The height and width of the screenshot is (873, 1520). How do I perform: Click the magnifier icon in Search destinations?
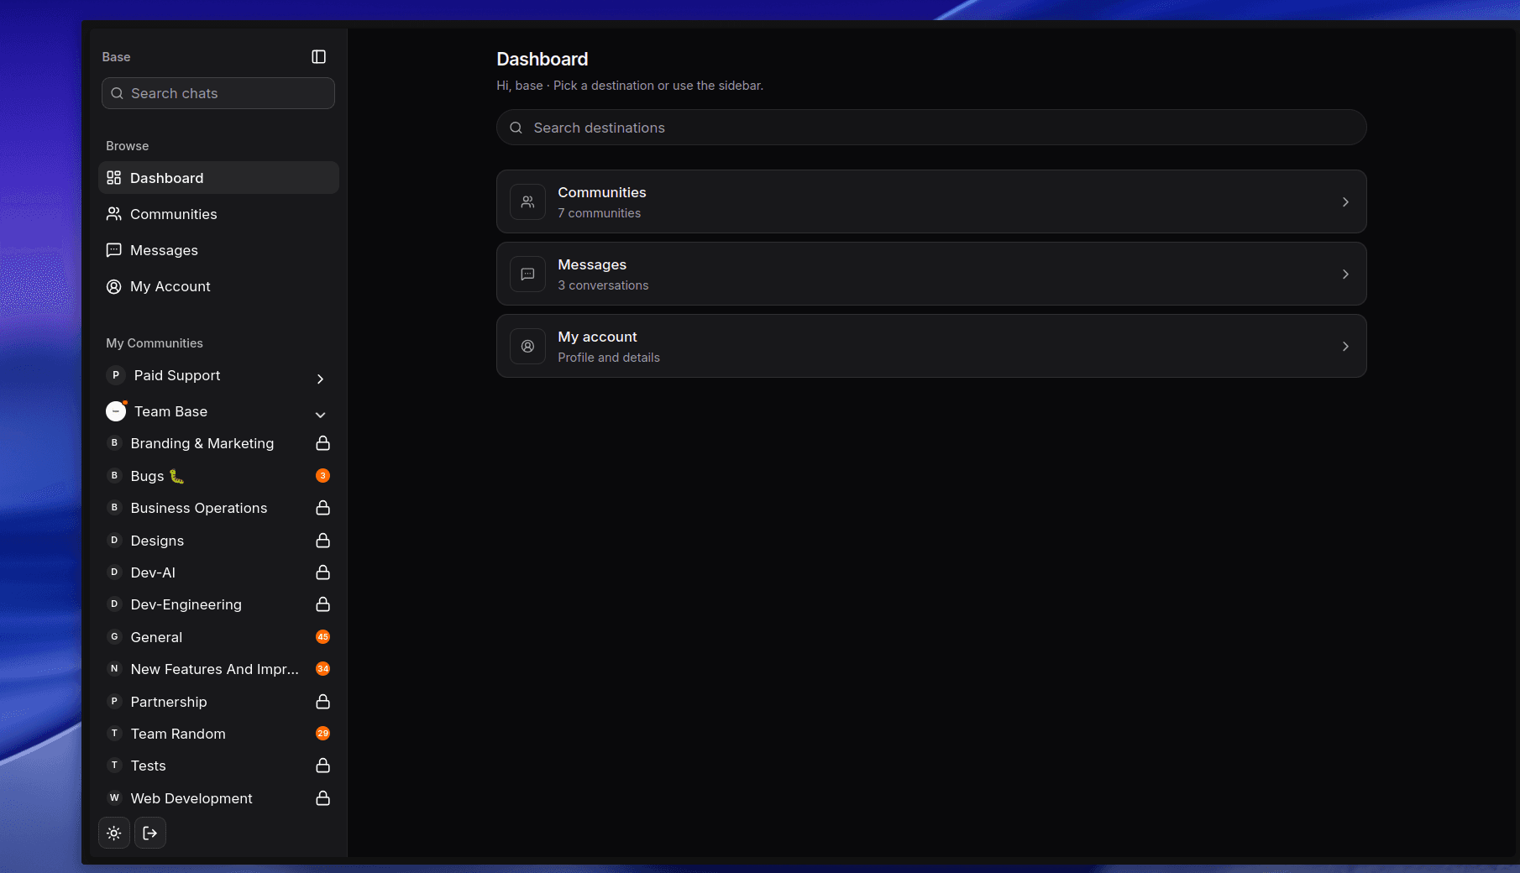coord(516,128)
